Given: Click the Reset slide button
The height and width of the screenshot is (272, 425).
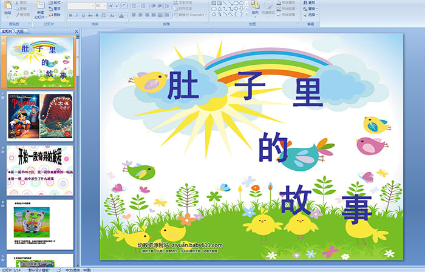Looking at the screenshot, I should click(x=54, y=8).
